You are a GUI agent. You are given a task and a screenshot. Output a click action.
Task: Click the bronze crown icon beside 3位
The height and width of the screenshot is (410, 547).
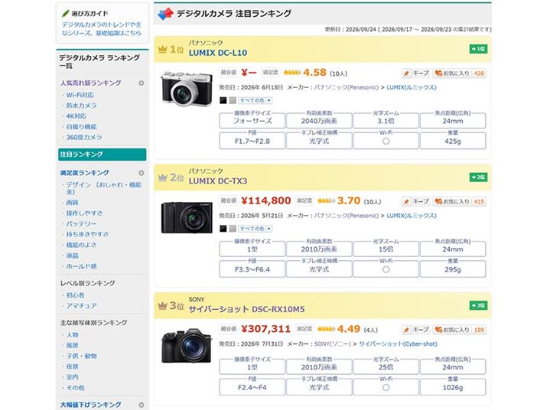[x=162, y=306]
